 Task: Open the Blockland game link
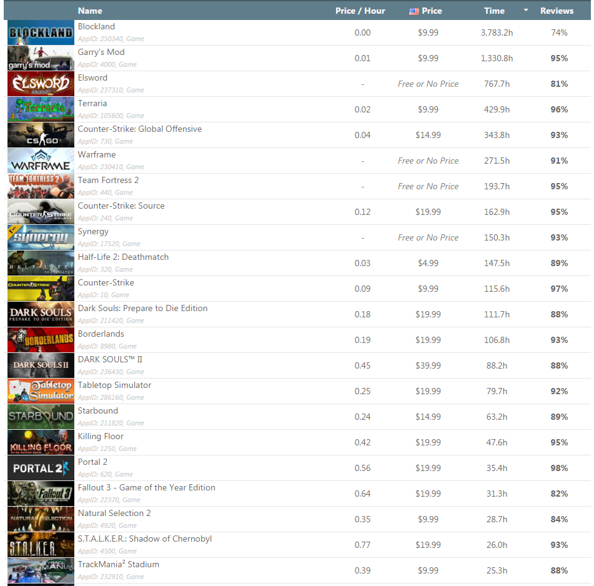pyautogui.click(x=96, y=26)
